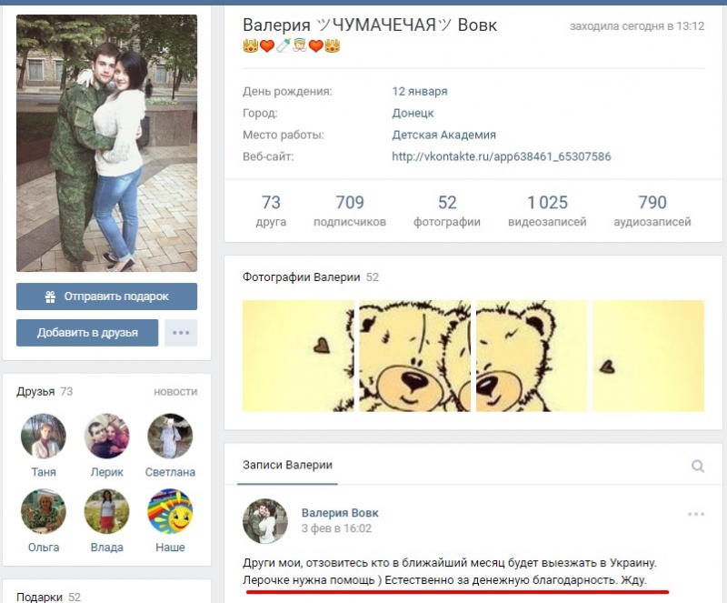The width and height of the screenshot is (727, 603).
Task: Open friend Ольга's avatar
Action: coord(44,511)
